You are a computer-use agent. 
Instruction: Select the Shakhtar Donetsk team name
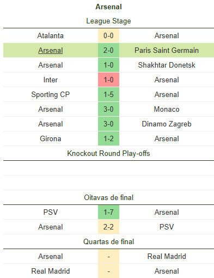pyautogui.click(x=167, y=65)
